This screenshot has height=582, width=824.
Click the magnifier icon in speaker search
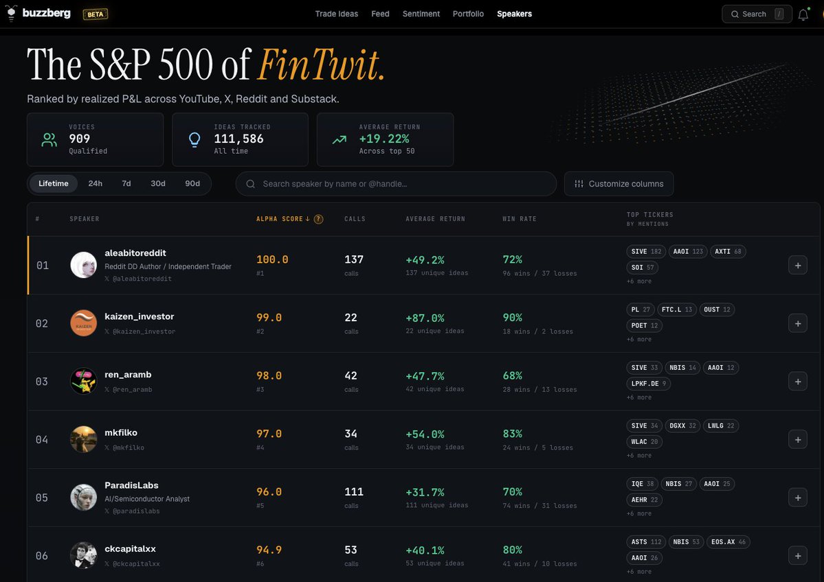pos(251,184)
